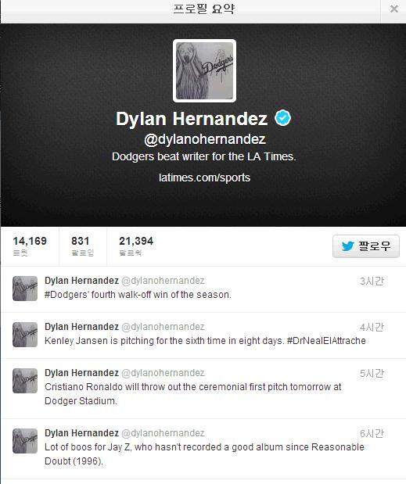This screenshot has height=484, width=406.
Task: Click the #Dodgers hashtag in first tweet
Action: click(66, 295)
